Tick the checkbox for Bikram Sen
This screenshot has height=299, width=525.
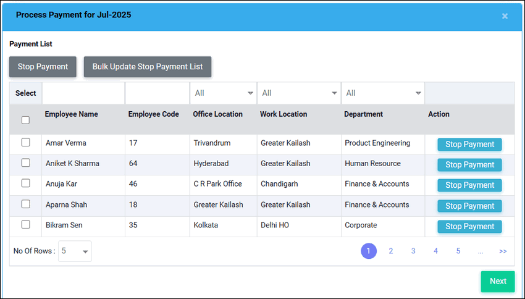[x=25, y=224]
